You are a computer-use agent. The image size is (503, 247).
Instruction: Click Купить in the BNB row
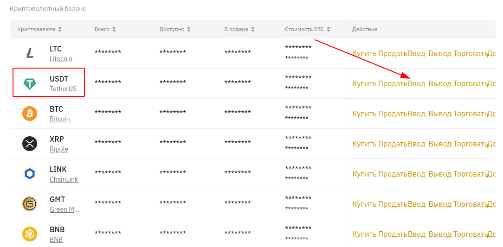pos(364,234)
